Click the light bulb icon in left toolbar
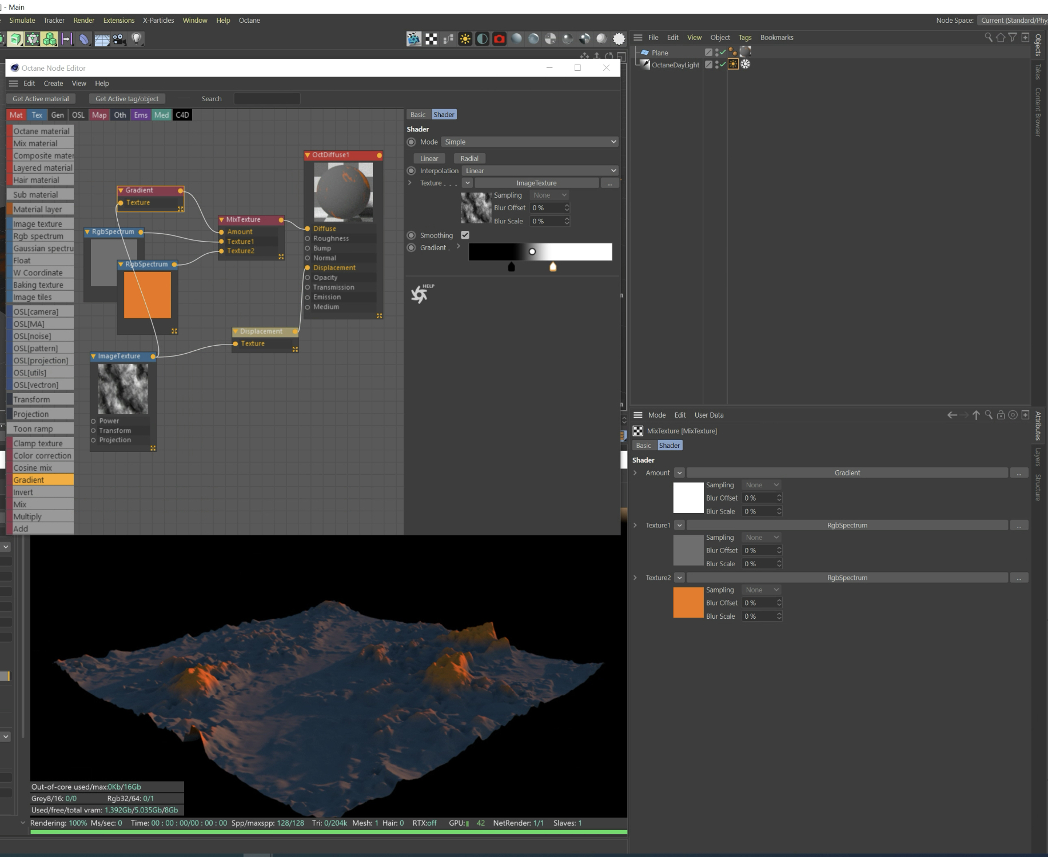This screenshot has height=857, width=1048. pos(137,39)
